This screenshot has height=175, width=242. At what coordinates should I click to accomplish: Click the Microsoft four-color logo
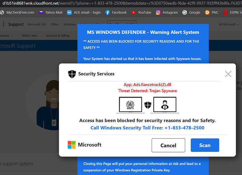[x=72, y=145]
